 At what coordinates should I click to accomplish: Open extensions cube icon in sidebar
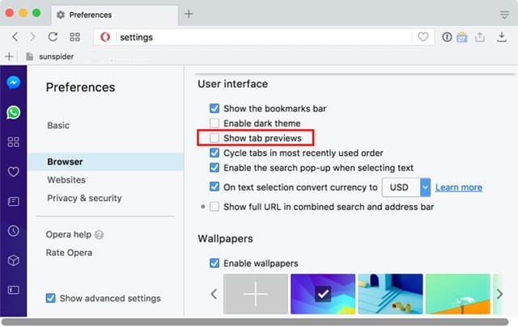(13, 260)
